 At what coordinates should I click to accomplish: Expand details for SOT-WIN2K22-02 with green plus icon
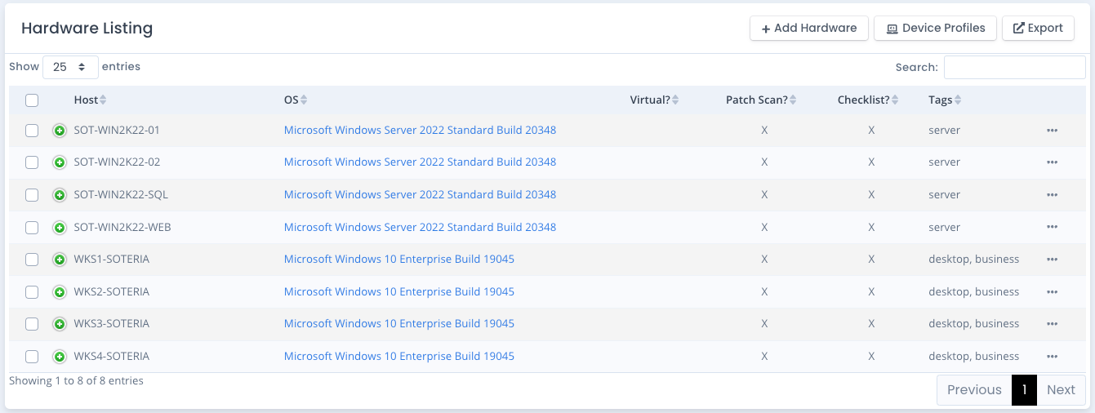(60, 162)
